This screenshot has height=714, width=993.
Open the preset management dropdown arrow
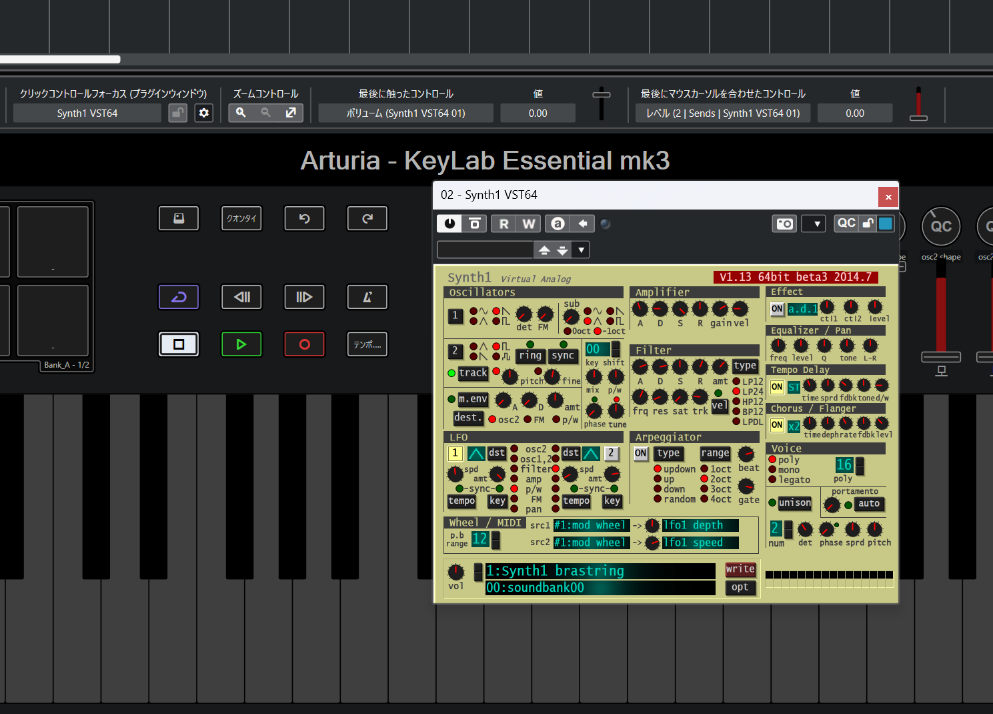(x=581, y=250)
